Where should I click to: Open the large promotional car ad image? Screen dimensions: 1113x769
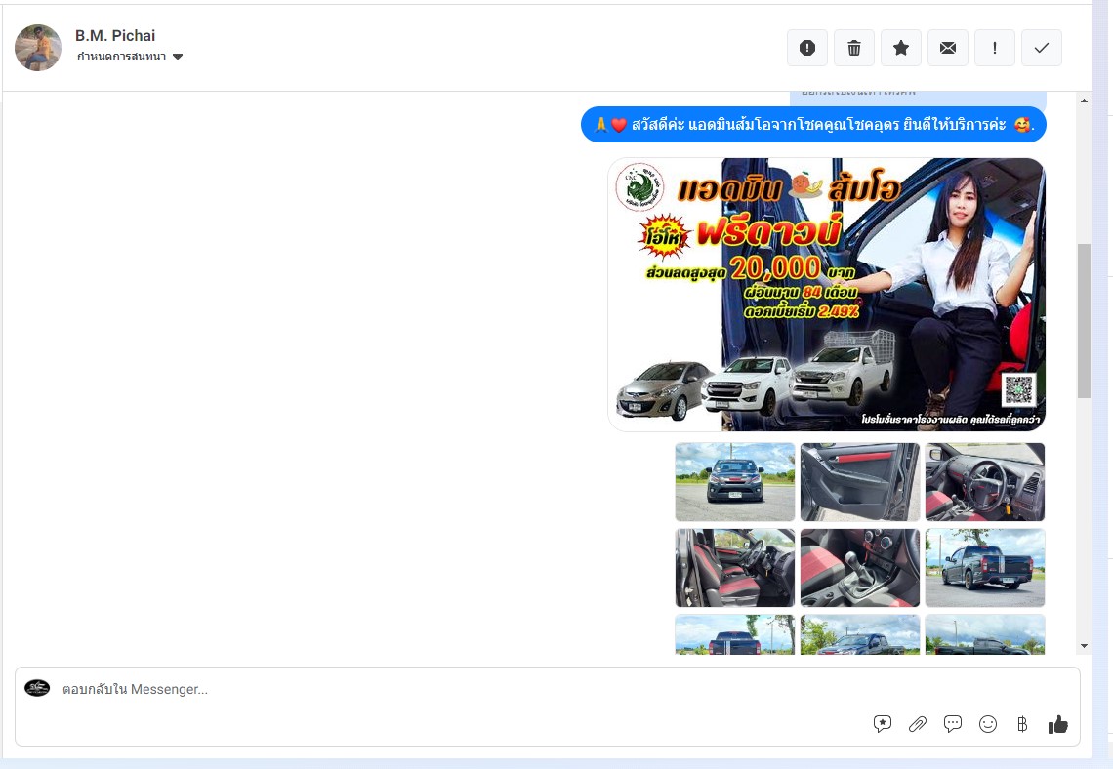[826, 295]
